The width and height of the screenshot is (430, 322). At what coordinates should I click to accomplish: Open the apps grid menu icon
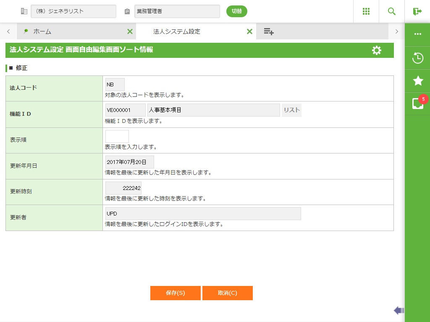point(366,11)
